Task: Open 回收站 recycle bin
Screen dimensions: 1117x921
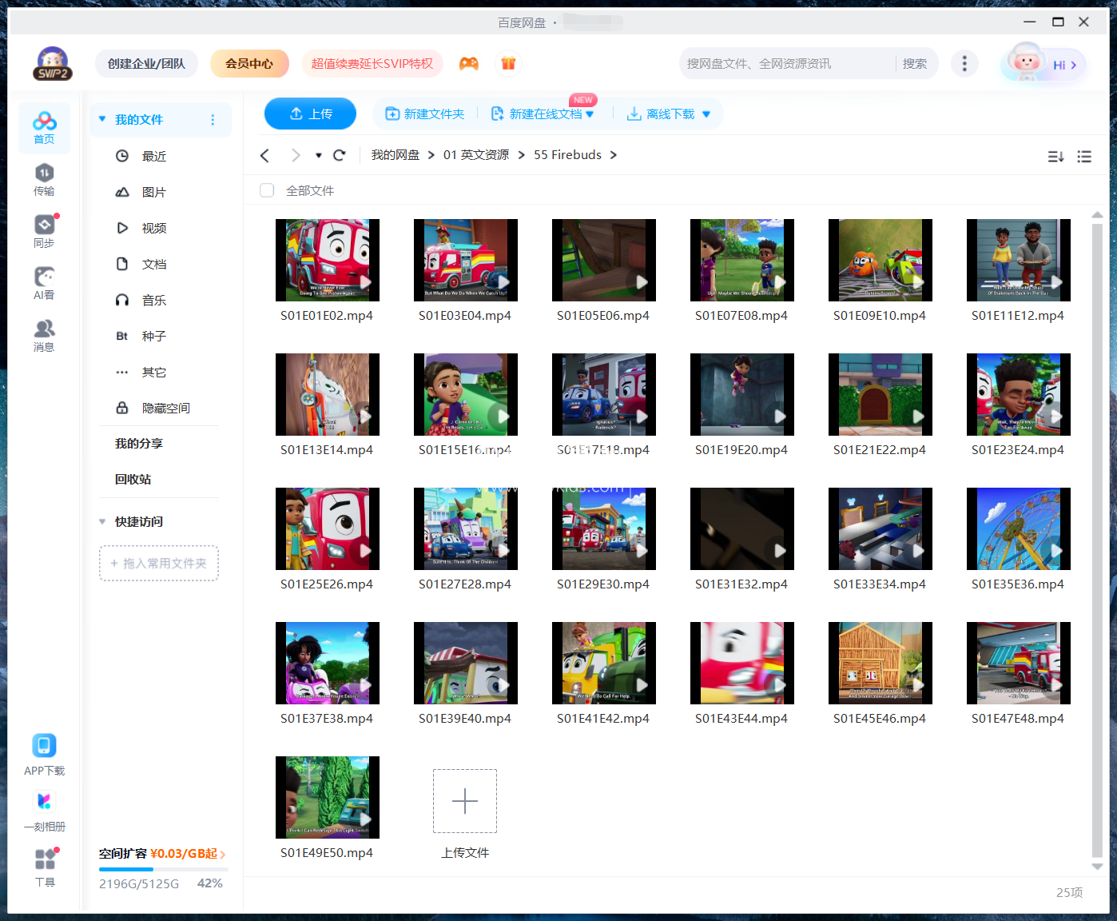Action: 133,479
